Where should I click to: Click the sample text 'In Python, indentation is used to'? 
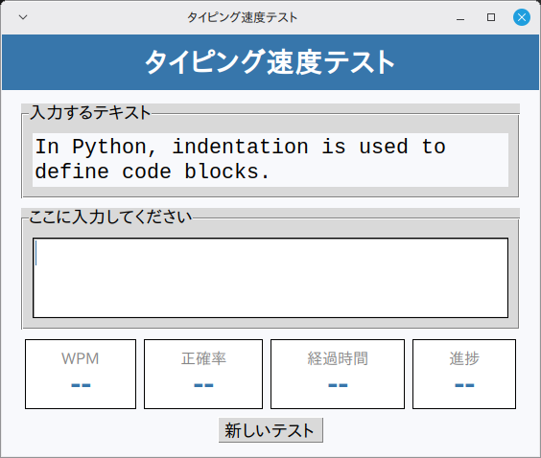241,147
